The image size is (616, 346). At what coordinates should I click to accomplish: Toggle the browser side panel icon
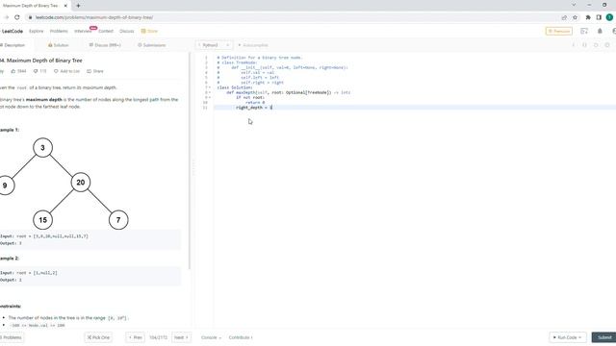coord(599,17)
